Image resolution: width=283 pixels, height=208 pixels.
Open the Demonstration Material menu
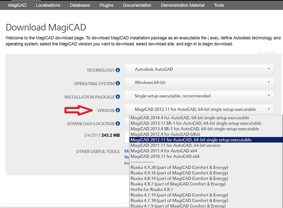coord(183,5)
